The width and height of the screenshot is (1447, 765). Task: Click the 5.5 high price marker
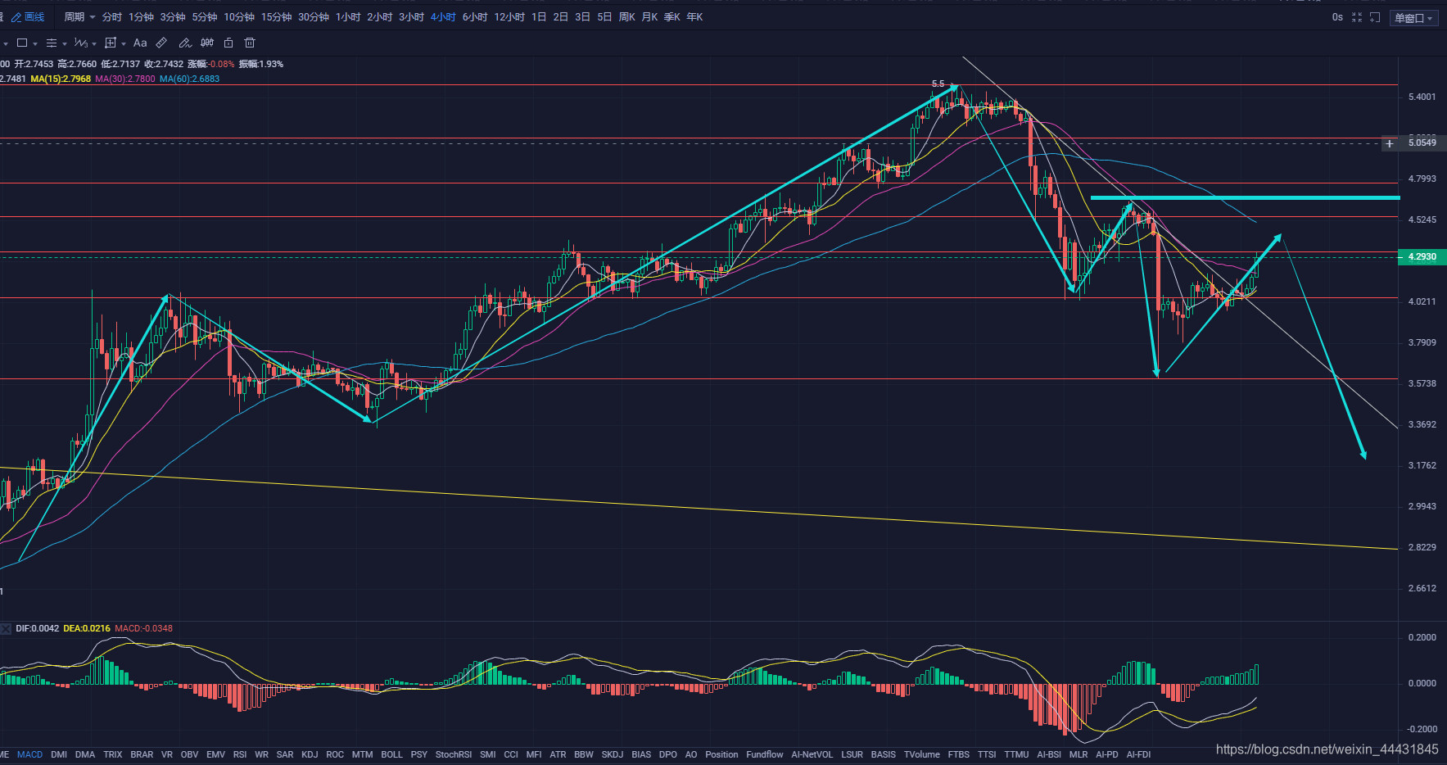pos(938,84)
